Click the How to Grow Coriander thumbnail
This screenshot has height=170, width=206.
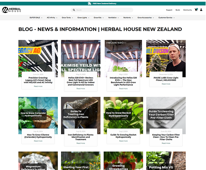click(x=38, y=115)
